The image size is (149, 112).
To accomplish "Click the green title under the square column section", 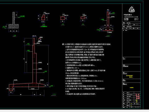I will (x=63, y=24).
